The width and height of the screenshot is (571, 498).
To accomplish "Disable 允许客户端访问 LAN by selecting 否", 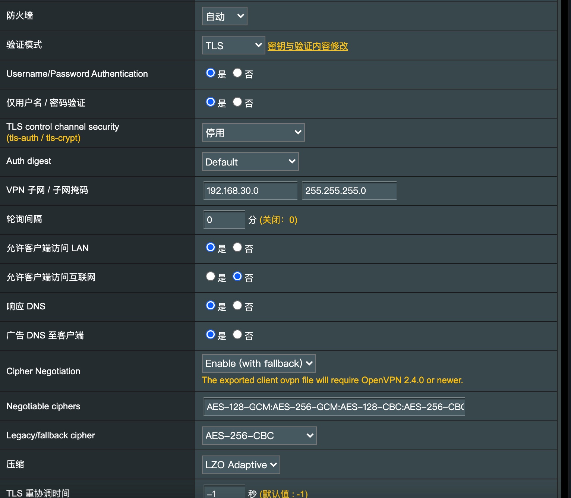I will click(x=237, y=247).
